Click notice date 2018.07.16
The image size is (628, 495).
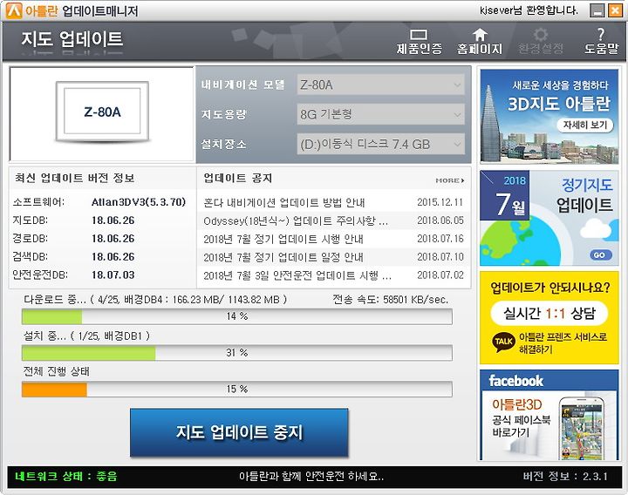(440, 239)
